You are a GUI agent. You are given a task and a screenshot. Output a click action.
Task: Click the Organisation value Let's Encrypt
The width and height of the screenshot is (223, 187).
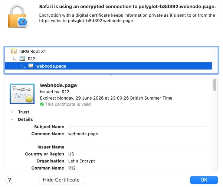[82, 161]
